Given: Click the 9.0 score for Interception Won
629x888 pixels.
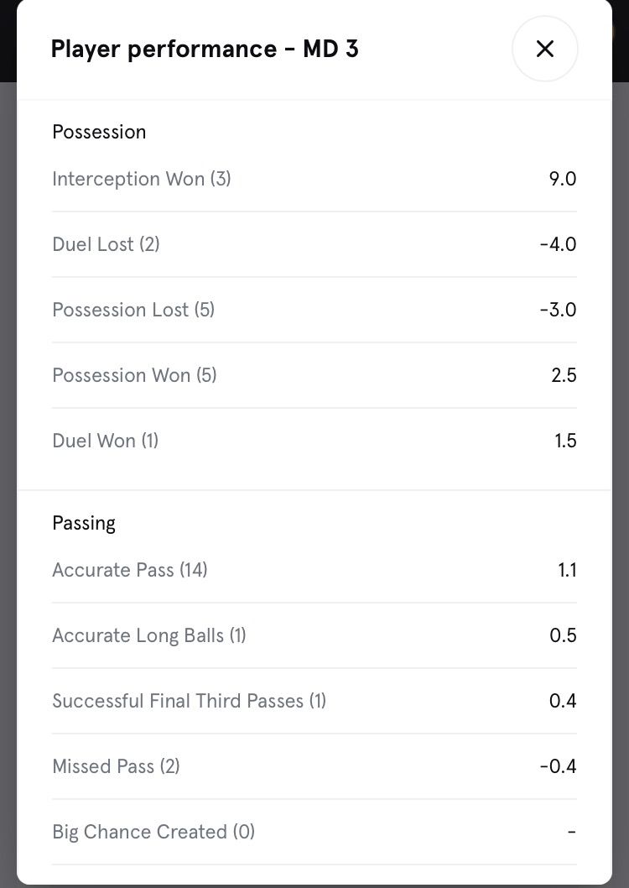Looking at the screenshot, I should point(562,179).
